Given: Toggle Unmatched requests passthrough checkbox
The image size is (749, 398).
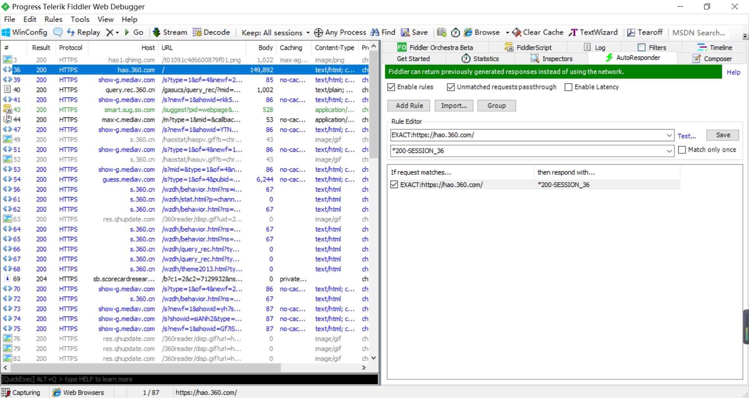Looking at the screenshot, I should pyautogui.click(x=451, y=87).
